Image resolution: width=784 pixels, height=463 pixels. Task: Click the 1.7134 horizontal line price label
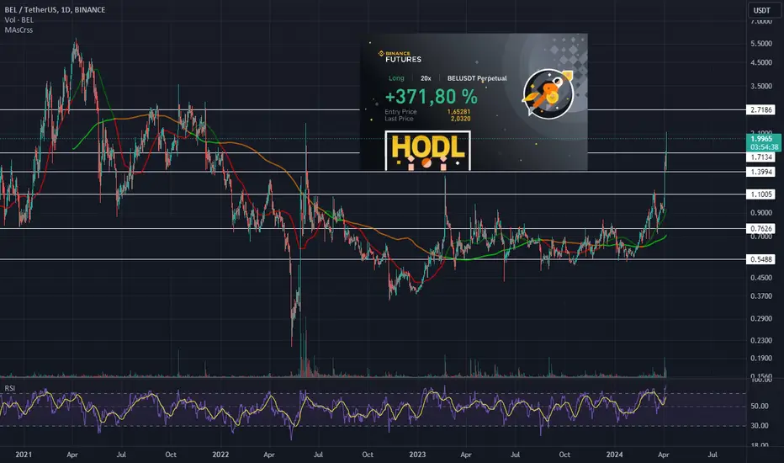[x=760, y=157]
